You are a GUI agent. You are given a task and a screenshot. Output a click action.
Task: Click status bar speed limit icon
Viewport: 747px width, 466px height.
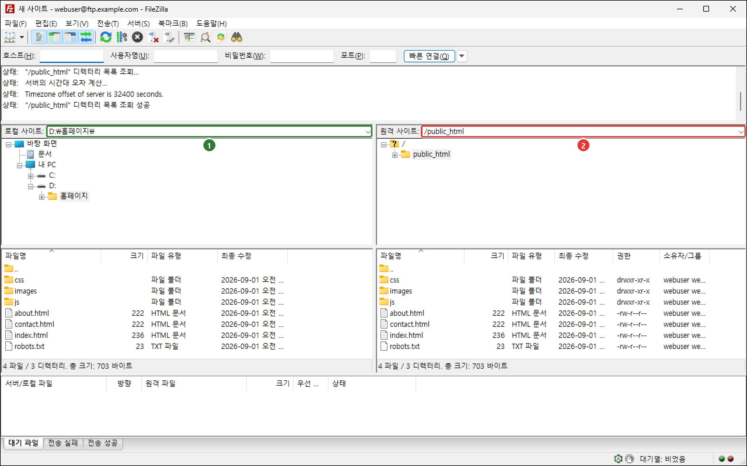coord(629,459)
